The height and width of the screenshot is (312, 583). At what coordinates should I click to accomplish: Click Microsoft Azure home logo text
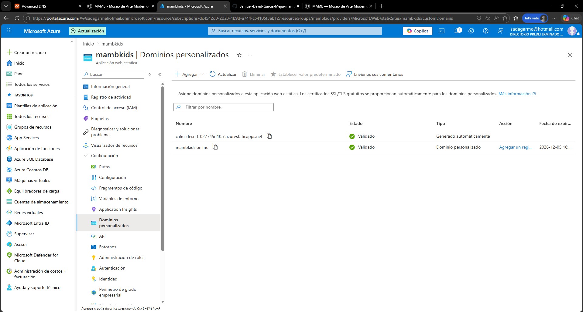tap(42, 31)
